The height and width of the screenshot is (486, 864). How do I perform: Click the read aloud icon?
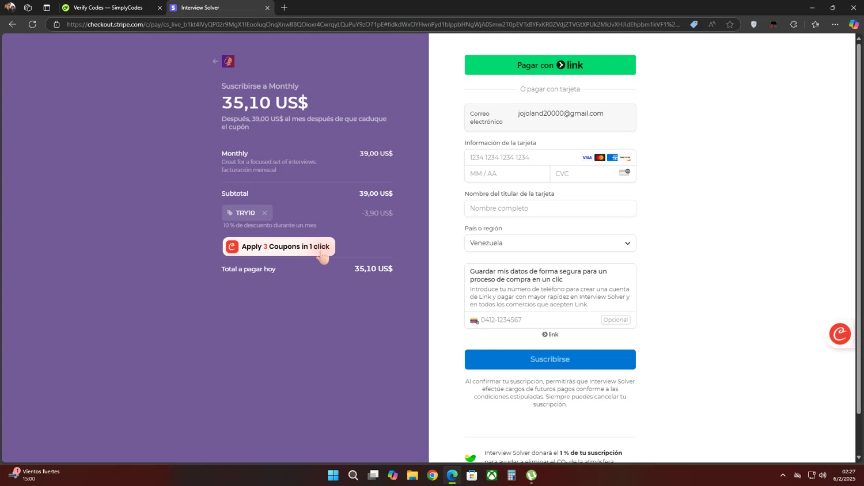[x=713, y=24]
